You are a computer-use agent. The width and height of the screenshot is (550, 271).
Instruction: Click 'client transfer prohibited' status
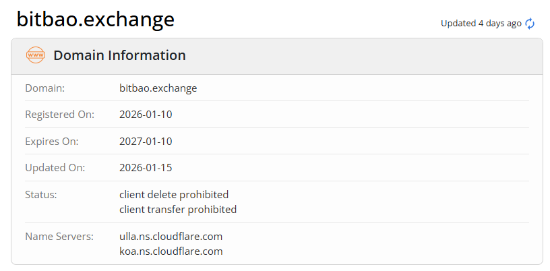click(x=178, y=210)
